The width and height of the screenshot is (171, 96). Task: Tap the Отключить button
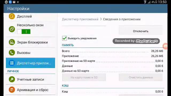(141, 31)
